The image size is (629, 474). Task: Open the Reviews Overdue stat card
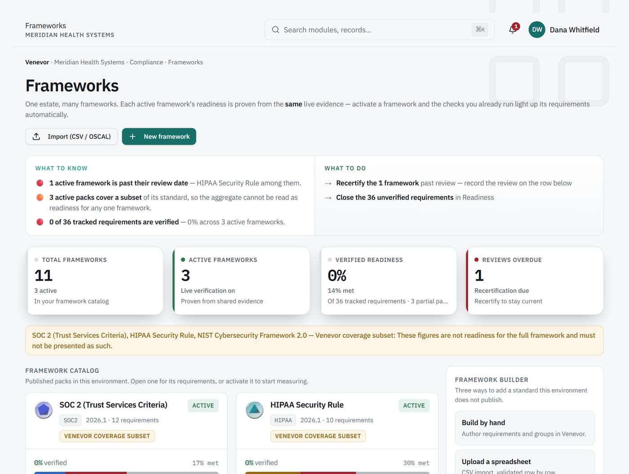[535, 281]
